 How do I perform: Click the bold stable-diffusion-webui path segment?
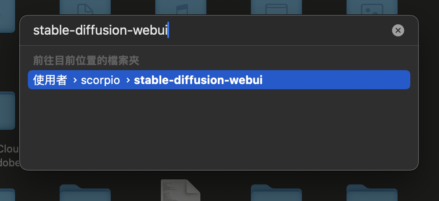198,80
